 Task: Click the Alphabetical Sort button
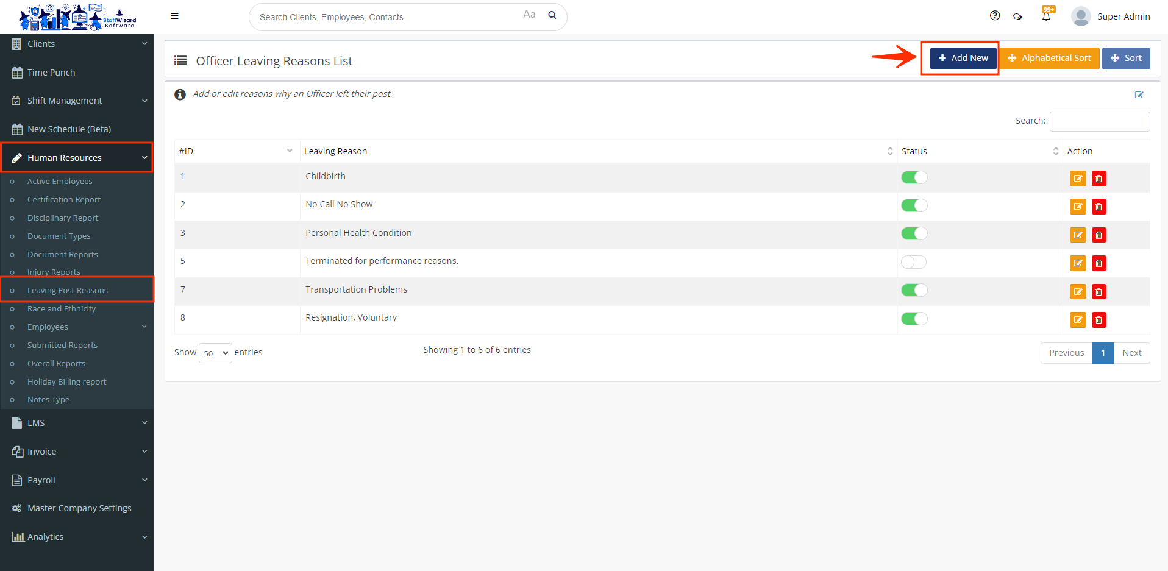pyautogui.click(x=1049, y=58)
